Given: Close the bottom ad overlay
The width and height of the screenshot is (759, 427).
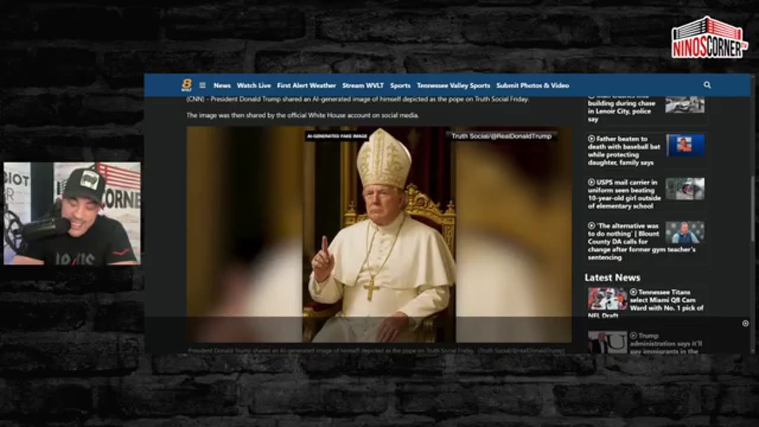Looking at the screenshot, I should pyautogui.click(x=745, y=323).
